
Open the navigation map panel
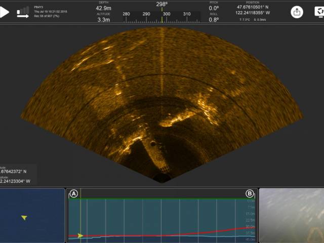[x=32, y=216]
